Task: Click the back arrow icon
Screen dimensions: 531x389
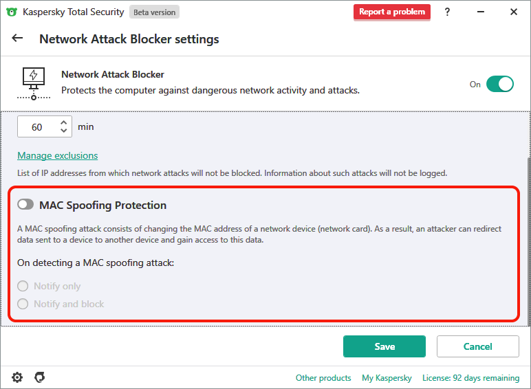Action: 17,38
